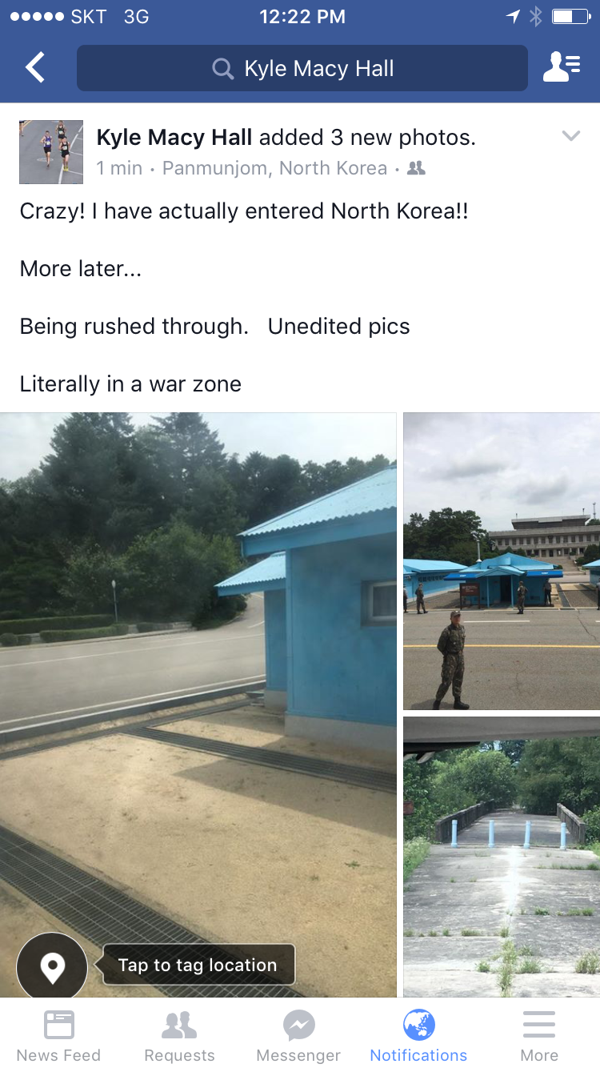Viewport: 600px width, 1068px height.
Task: Tap the poster's profile picture thumbnail
Action: (51, 152)
